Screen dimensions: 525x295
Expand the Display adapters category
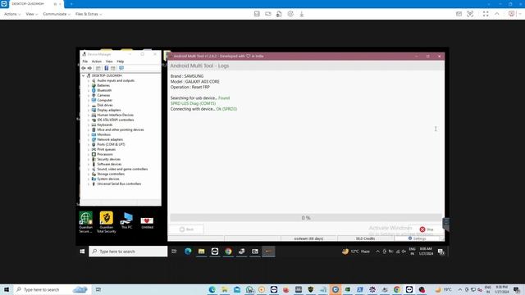(x=89, y=110)
